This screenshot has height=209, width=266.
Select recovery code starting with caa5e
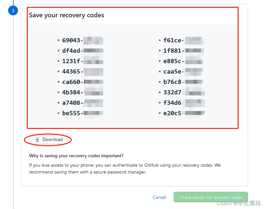[x=183, y=72]
